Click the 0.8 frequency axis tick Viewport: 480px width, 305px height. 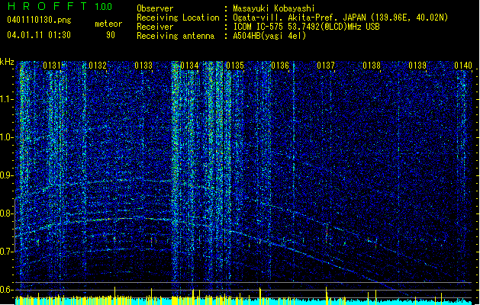click(x=7, y=213)
